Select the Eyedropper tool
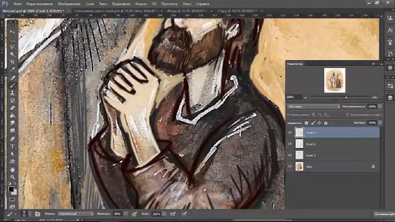Image resolution: width=395 pixels, height=222 pixels. coord(12,70)
